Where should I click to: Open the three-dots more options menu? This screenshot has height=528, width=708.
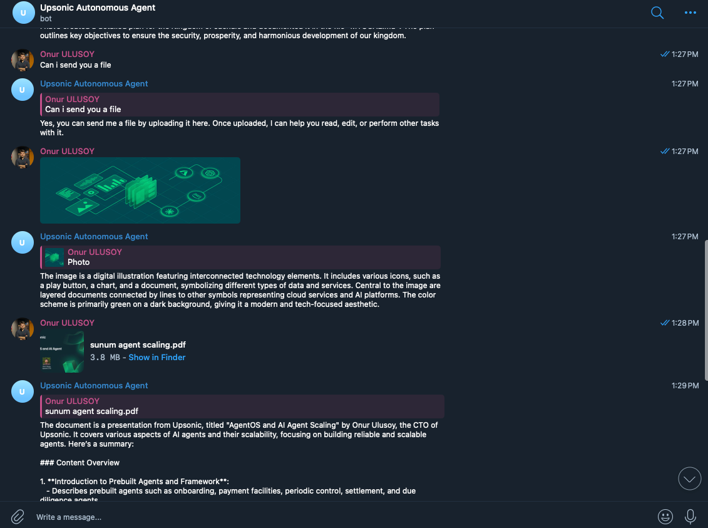click(690, 13)
